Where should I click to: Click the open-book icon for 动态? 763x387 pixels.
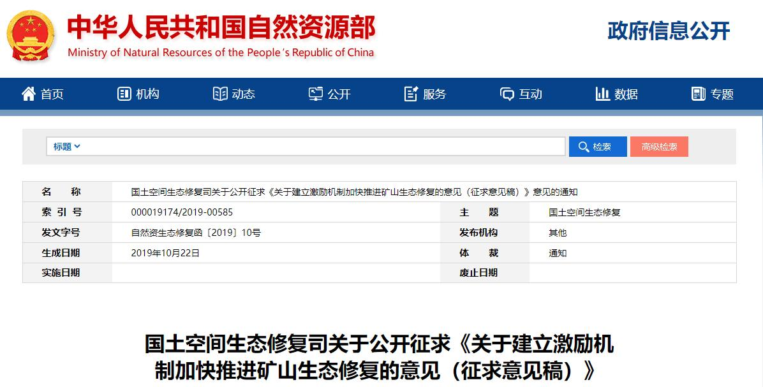tap(220, 94)
